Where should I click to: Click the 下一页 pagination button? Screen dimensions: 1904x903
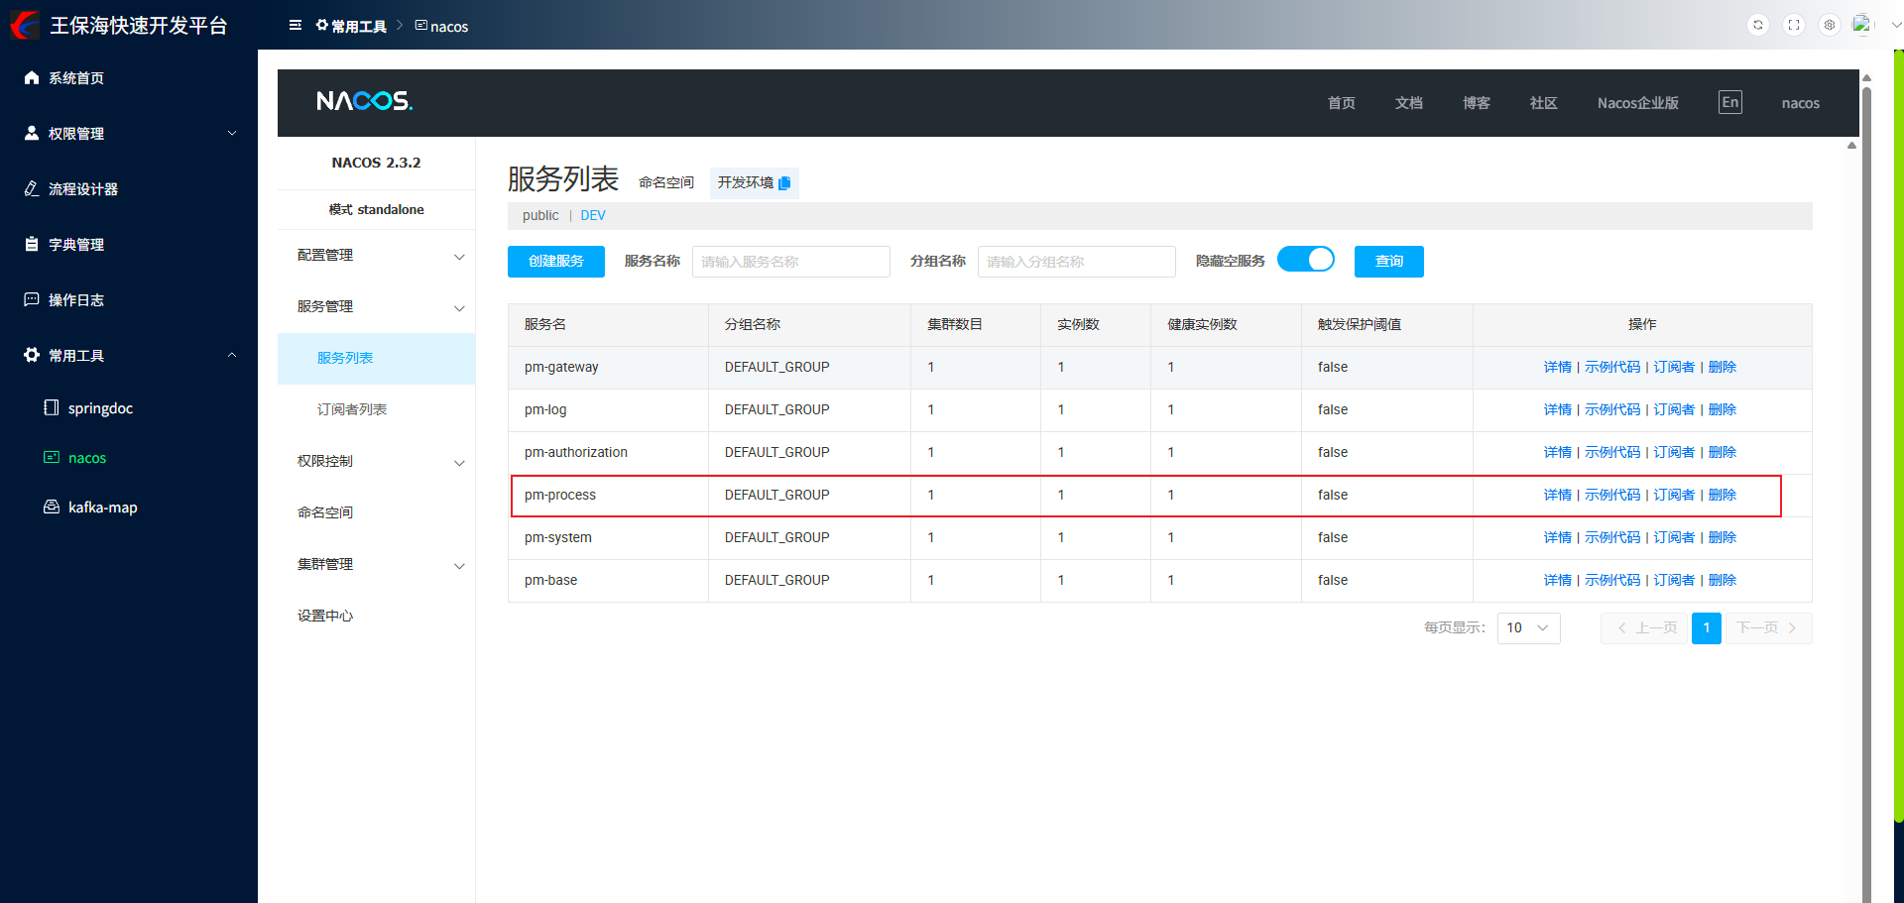(x=1768, y=627)
